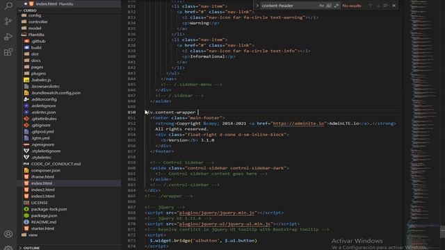Open the Source Control view
The height and width of the screenshot is (250, 445).
click(8, 22)
